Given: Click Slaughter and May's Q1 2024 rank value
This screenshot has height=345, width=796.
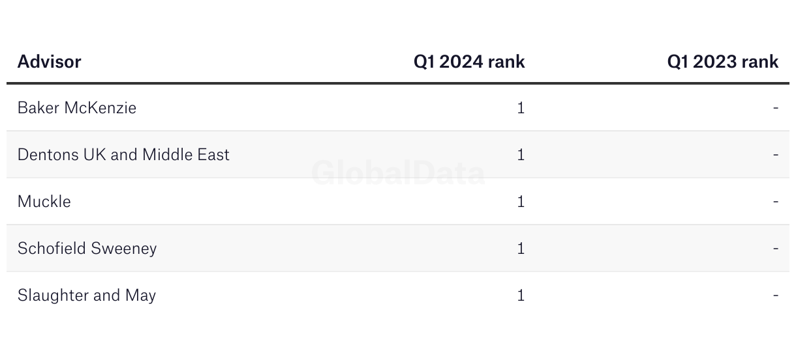Looking at the screenshot, I should pos(521,296).
